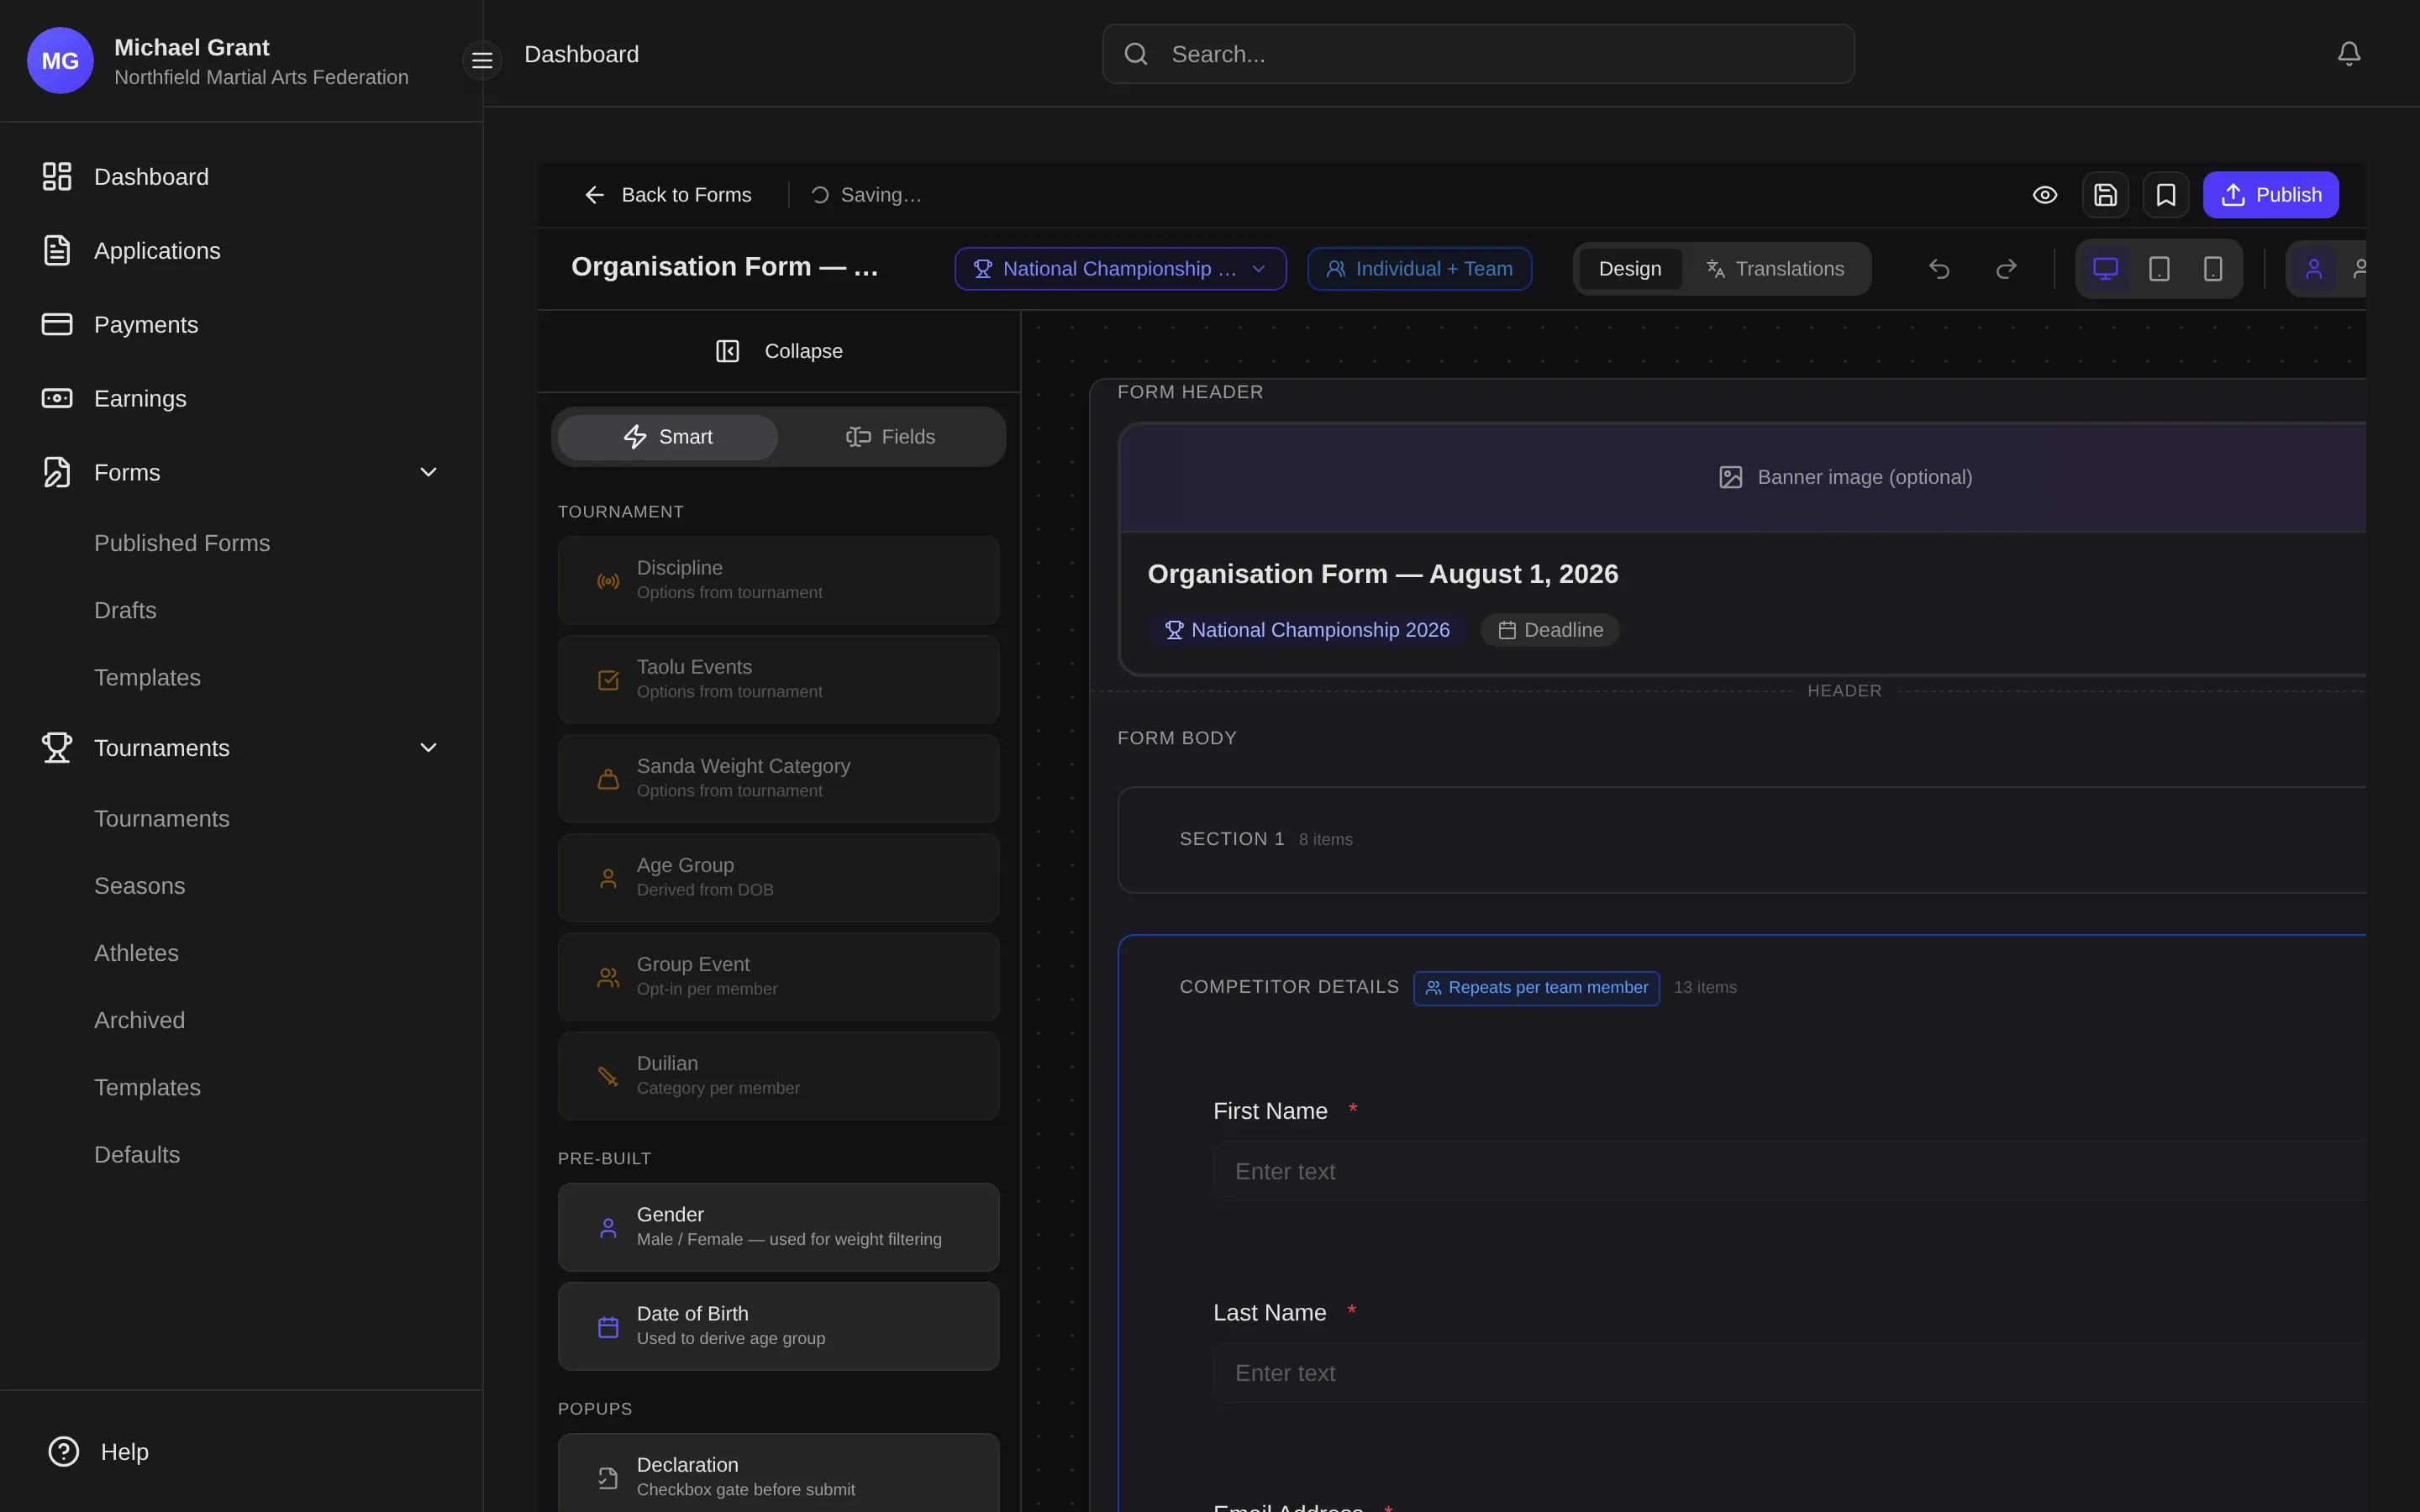Click the Sanda Weight Category field
The image size is (2420, 1512).
pos(778,779)
